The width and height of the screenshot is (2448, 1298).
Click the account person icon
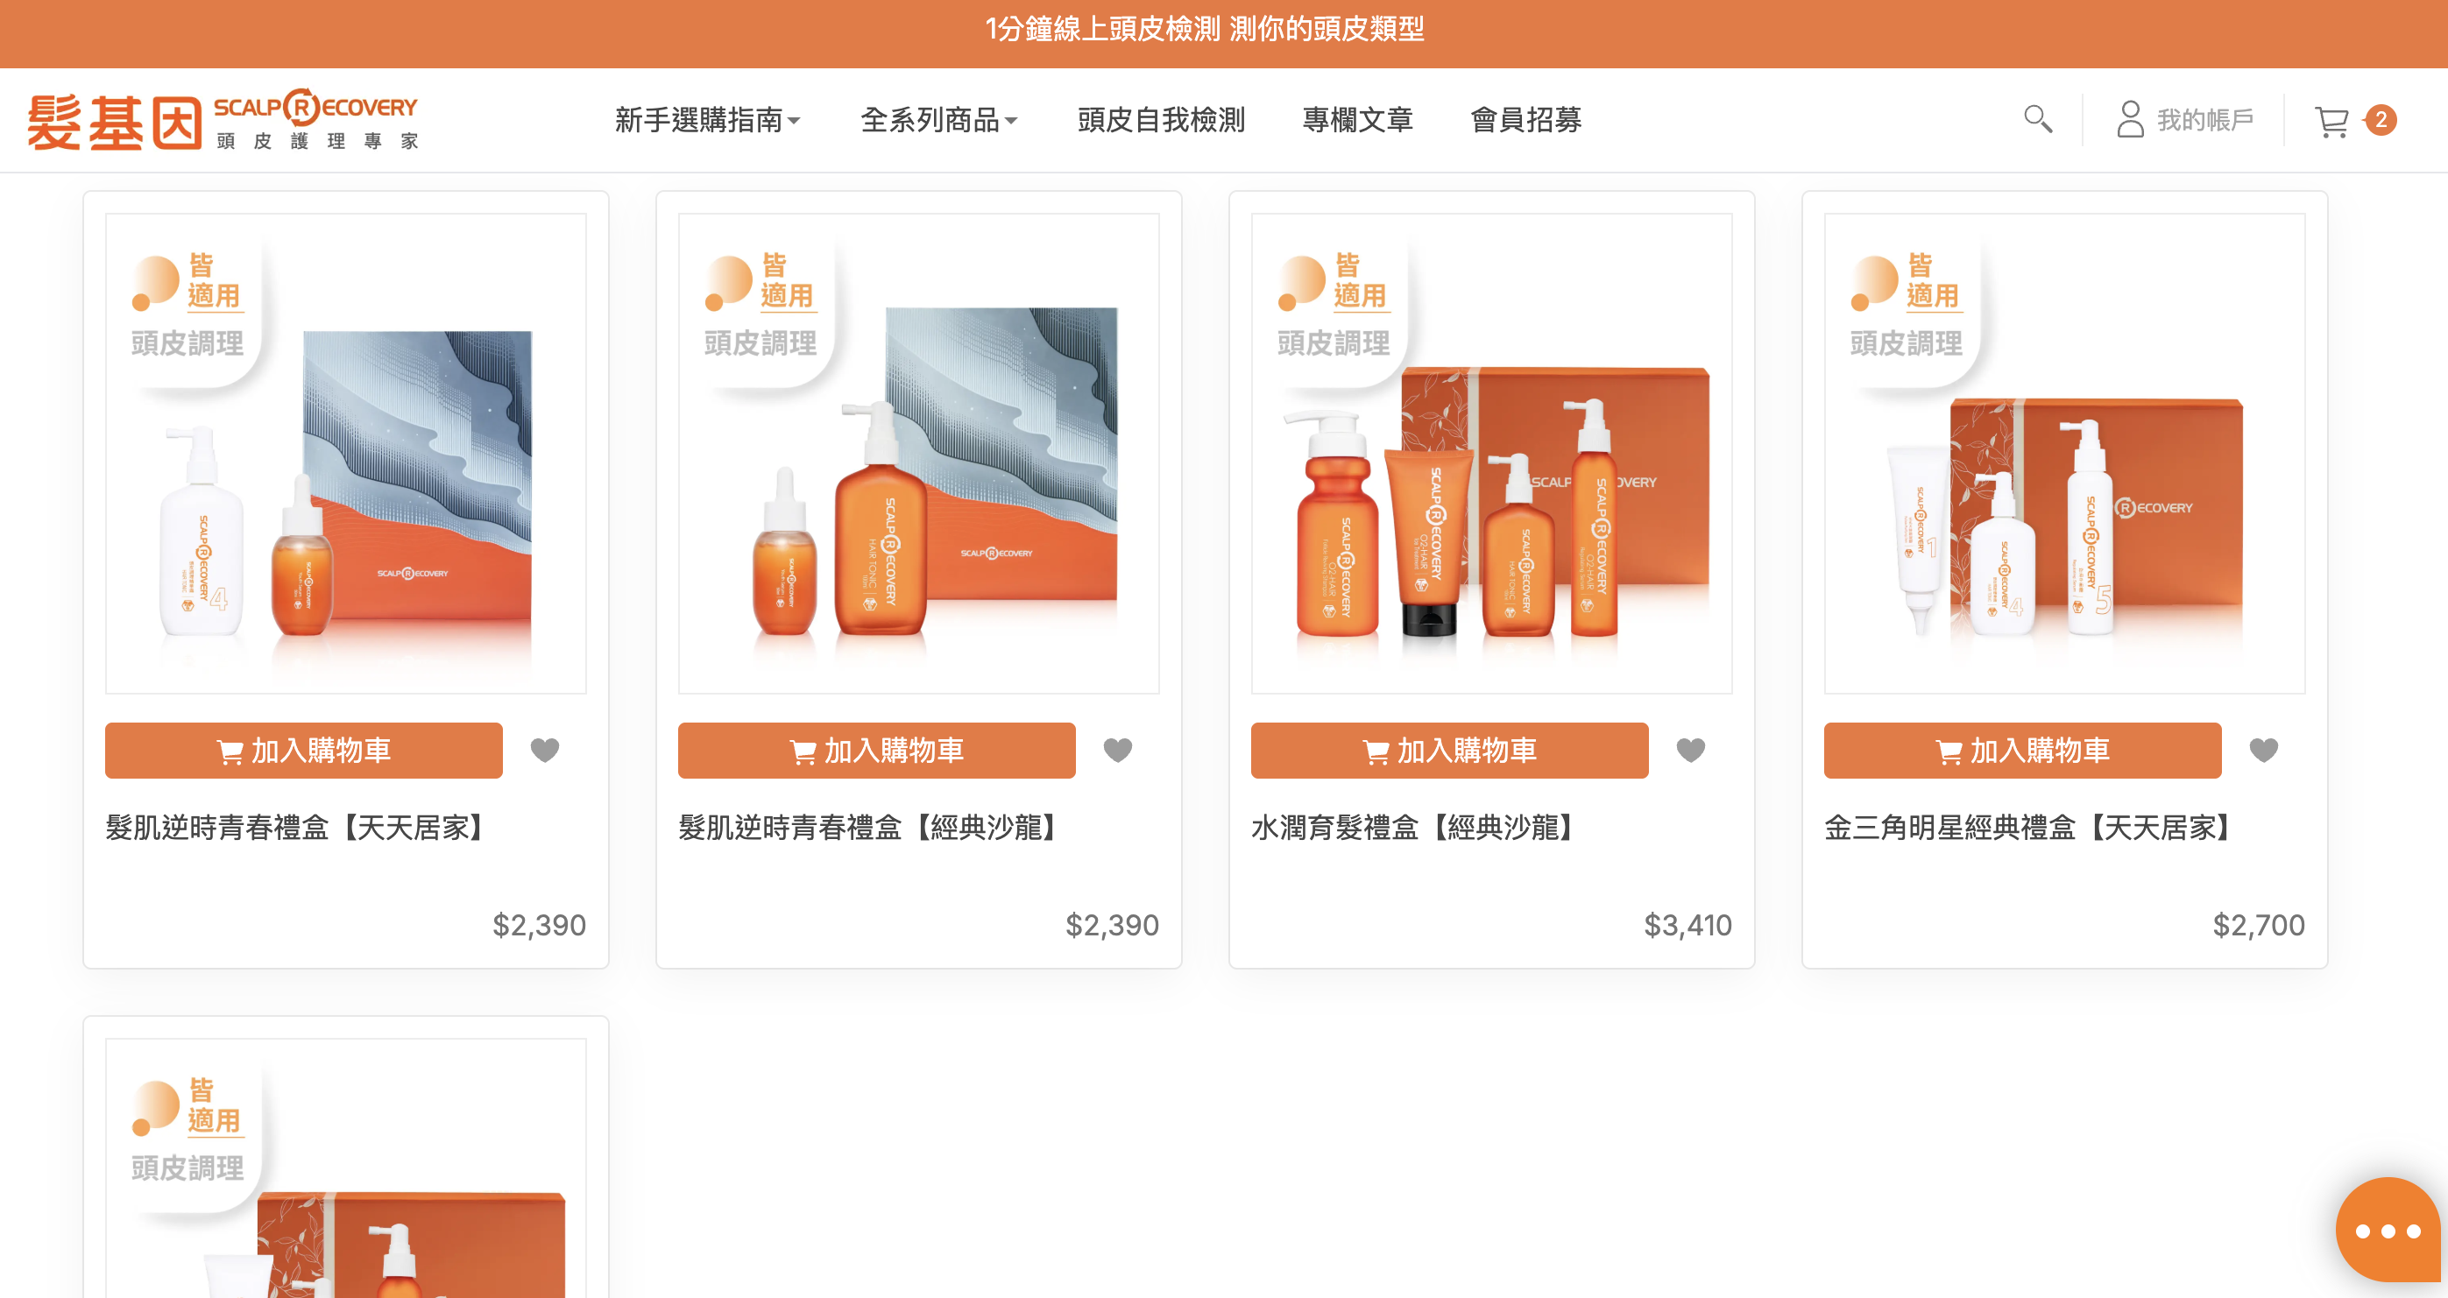(2130, 120)
